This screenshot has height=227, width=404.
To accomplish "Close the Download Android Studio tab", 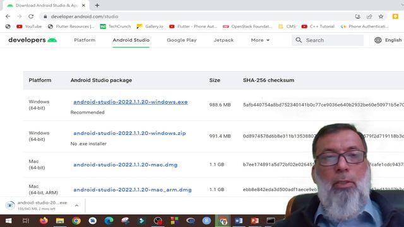I will (83, 6).
